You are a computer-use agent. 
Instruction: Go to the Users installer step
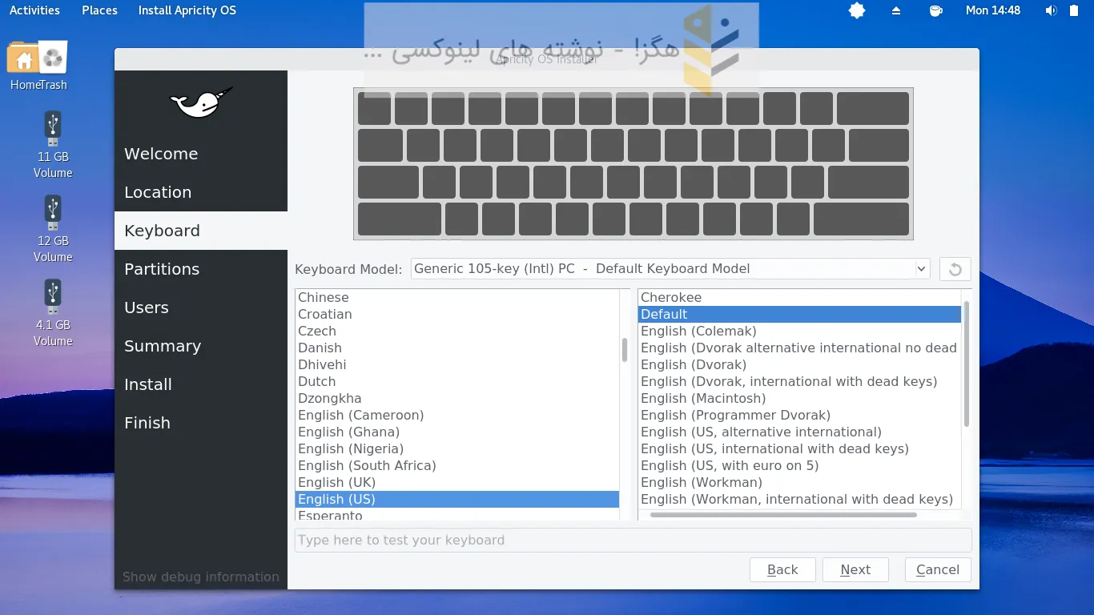pyautogui.click(x=201, y=307)
